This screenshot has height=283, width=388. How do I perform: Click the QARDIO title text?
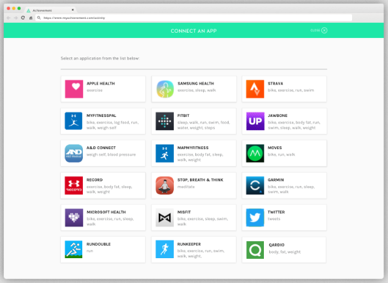pos(277,245)
